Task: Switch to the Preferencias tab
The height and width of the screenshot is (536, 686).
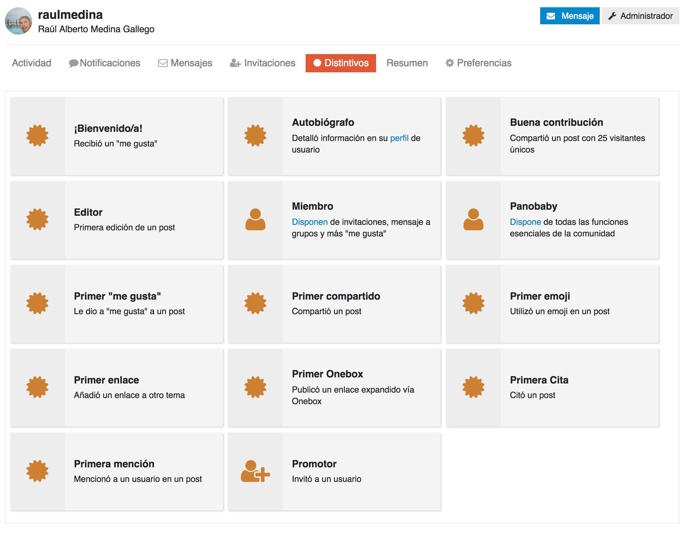Action: (478, 63)
